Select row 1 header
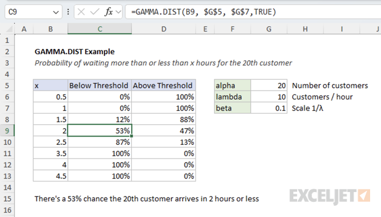 (x=7, y=40)
